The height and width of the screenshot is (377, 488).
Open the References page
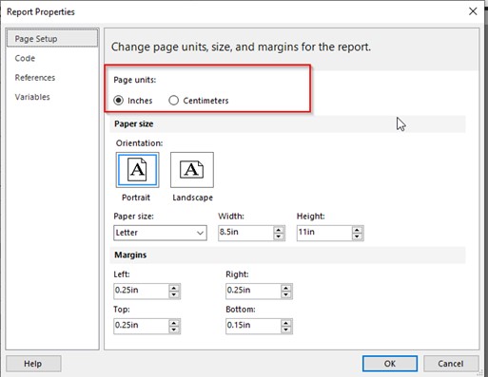coord(35,78)
